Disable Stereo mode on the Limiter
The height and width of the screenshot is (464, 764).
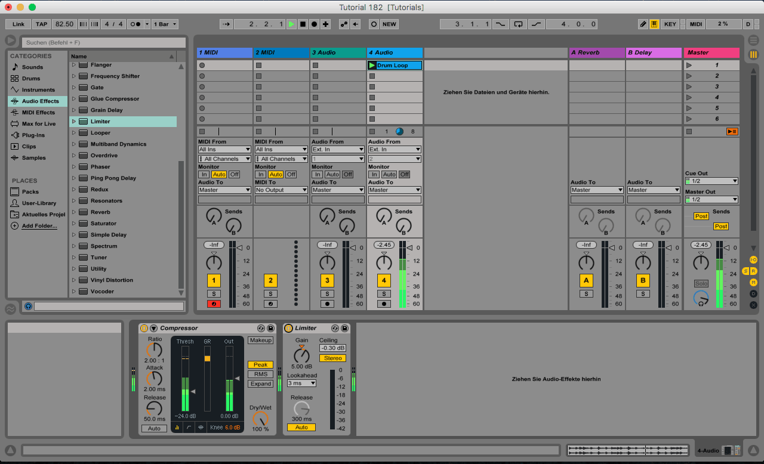coord(332,358)
